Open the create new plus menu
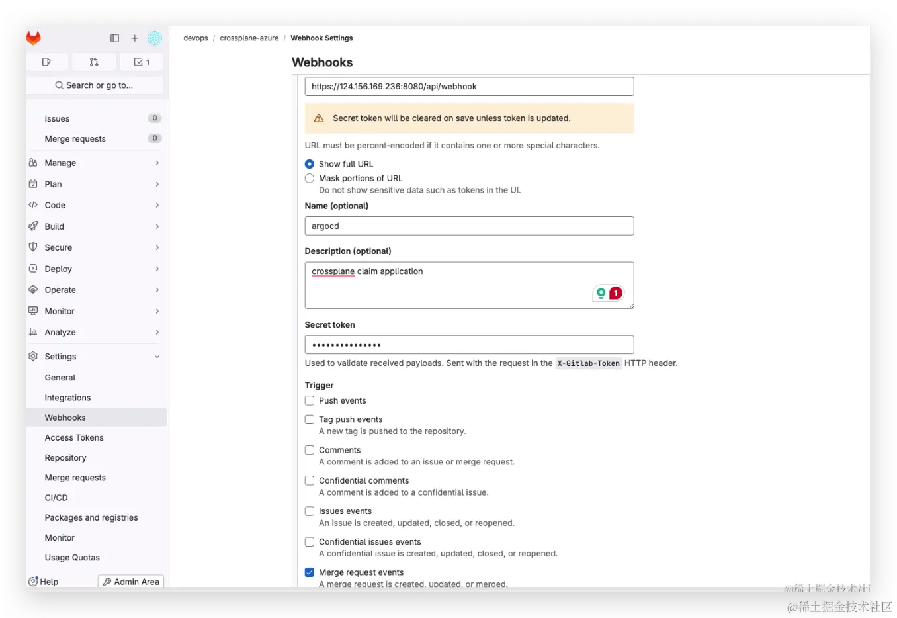This screenshot has height=618, width=897. point(135,38)
